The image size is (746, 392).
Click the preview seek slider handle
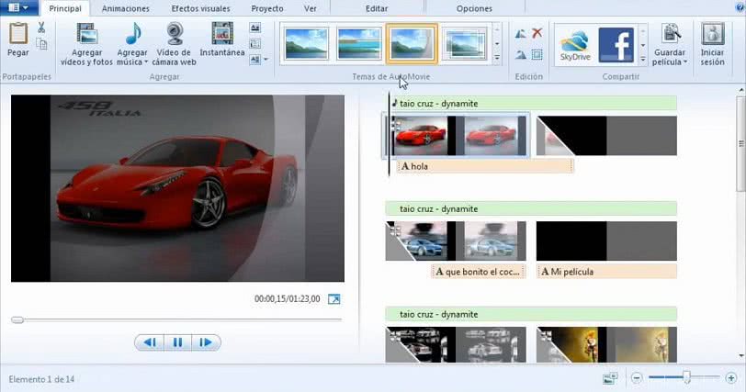17,319
